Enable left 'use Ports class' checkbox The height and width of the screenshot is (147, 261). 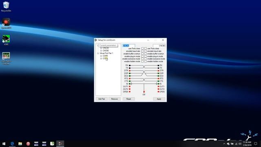coord(142,49)
